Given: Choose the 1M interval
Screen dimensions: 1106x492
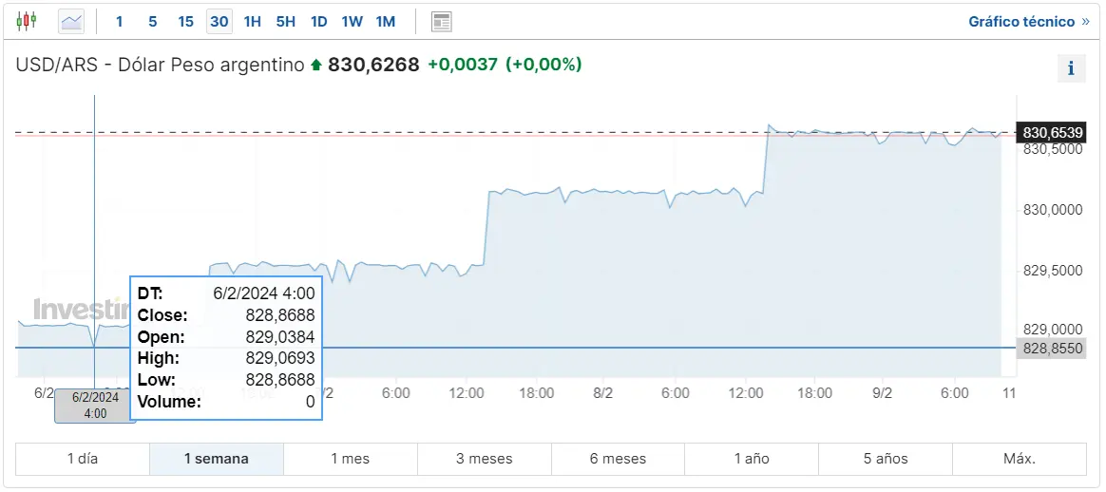Looking at the screenshot, I should tap(386, 21).
